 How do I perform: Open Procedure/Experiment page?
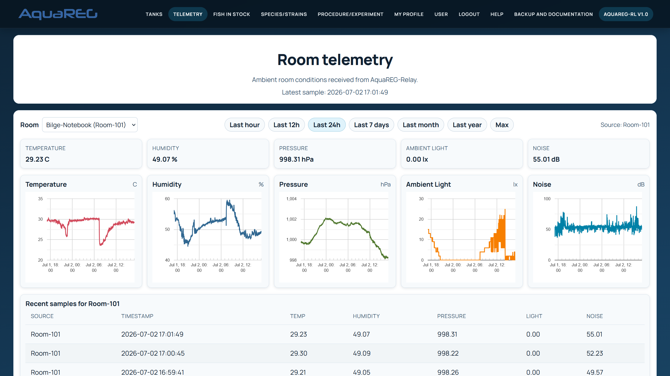[x=350, y=14]
